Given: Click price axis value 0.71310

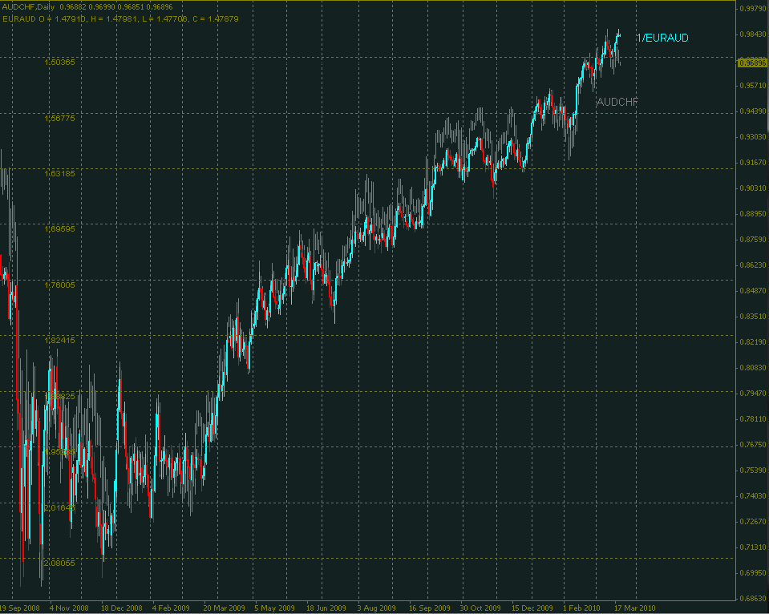Looking at the screenshot, I should (x=753, y=547).
